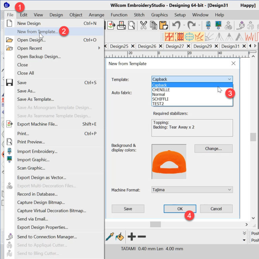The width and height of the screenshot is (259, 259).
Task: Close the New from Template dialog
Action: 233,63
